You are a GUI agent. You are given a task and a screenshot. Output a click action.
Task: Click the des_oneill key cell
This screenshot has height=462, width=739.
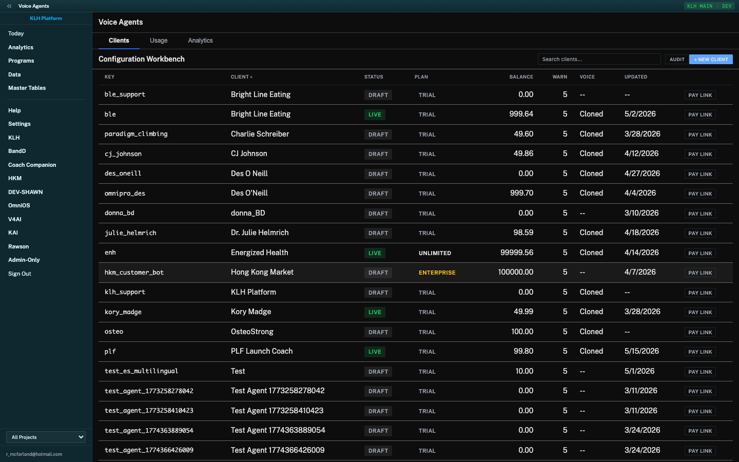[x=123, y=174]
